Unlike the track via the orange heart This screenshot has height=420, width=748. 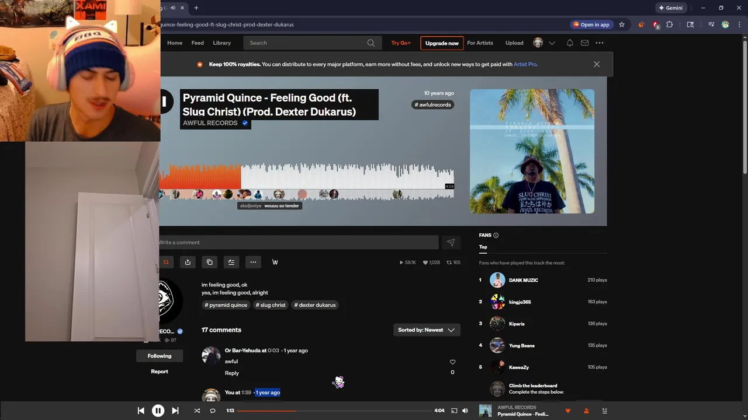point(568,411)
